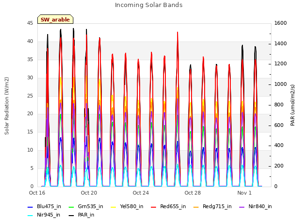Click the Oct 16 x-axis tick label

37,193
